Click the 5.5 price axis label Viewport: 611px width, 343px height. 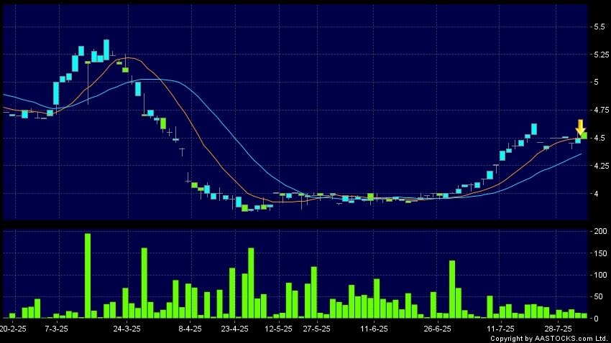(x=599, y=27)
